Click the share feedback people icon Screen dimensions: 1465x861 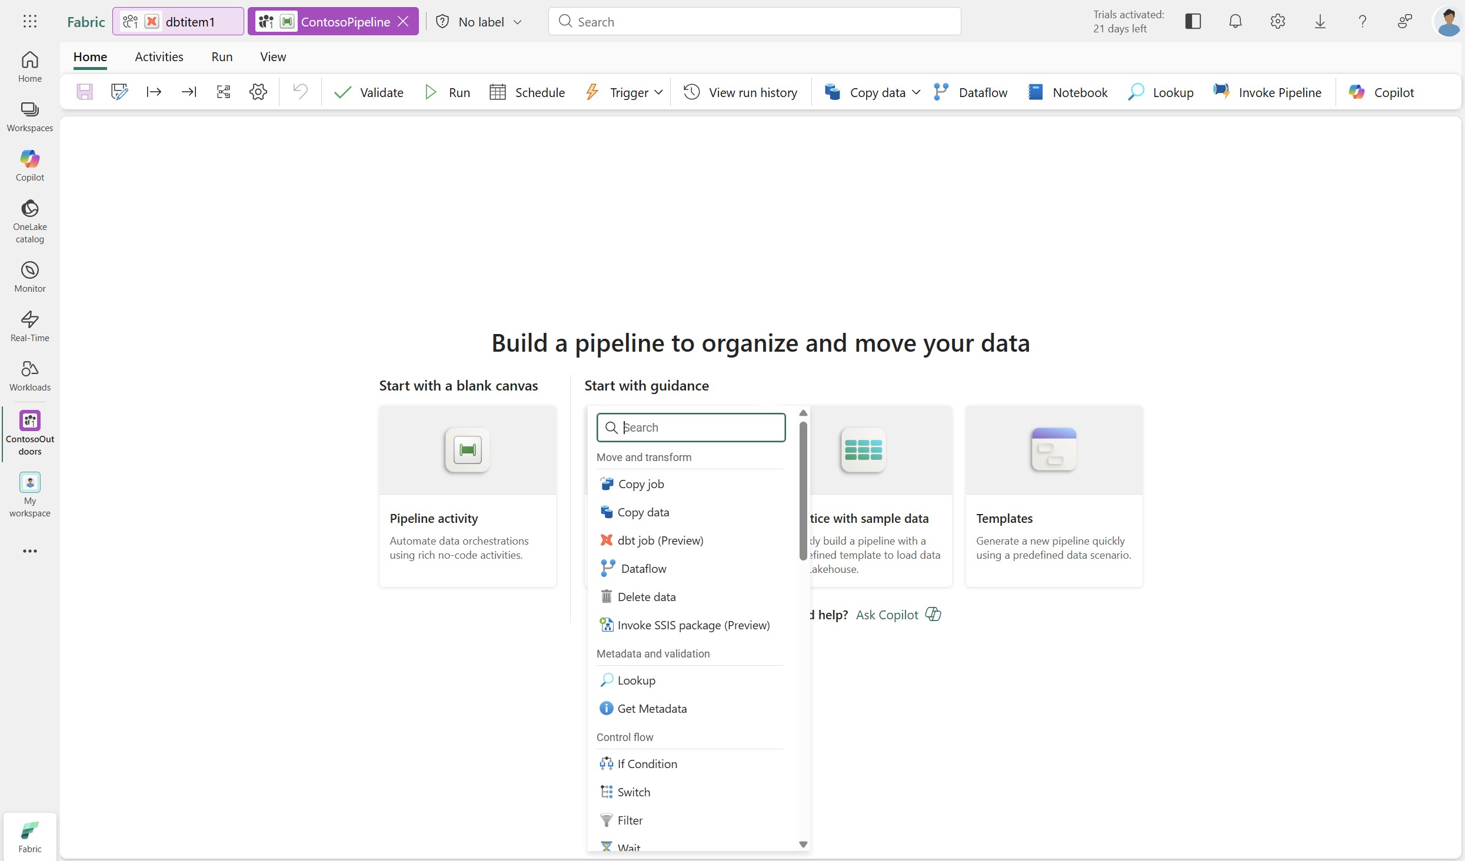coord(1404,22)
